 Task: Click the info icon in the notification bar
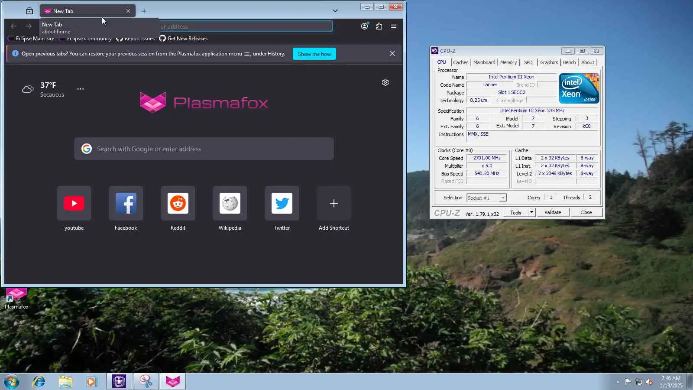click(x=16, y=53)
